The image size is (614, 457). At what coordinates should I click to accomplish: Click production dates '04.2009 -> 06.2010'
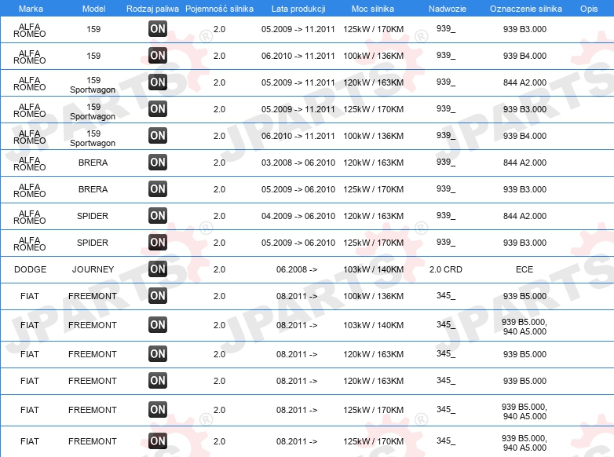298,216
